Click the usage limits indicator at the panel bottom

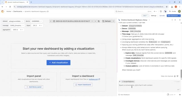[171, 95]
